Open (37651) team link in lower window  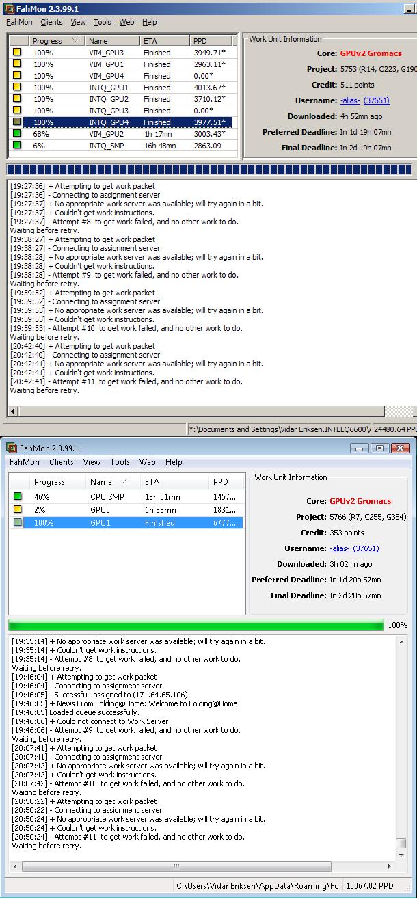366,548
